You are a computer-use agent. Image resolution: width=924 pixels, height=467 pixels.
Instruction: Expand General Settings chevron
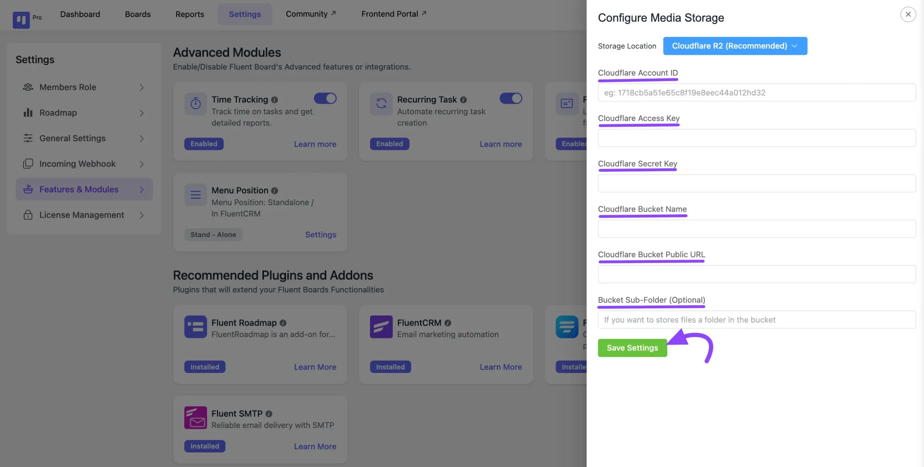(141, 138)
